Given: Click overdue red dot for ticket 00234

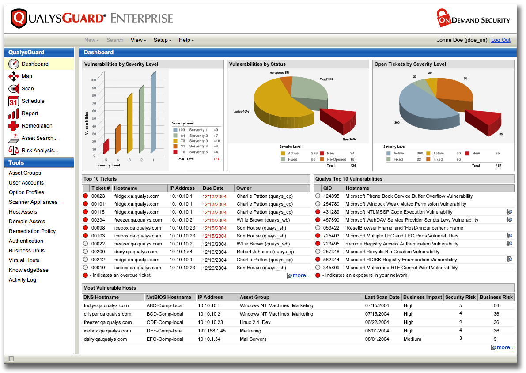Looking at the screenshot, I should 86,220.
